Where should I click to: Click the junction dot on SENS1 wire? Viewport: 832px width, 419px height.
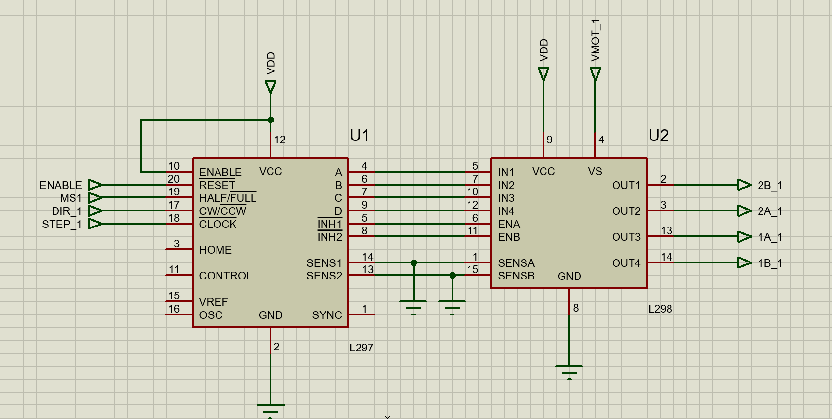[x=414, y=262]
